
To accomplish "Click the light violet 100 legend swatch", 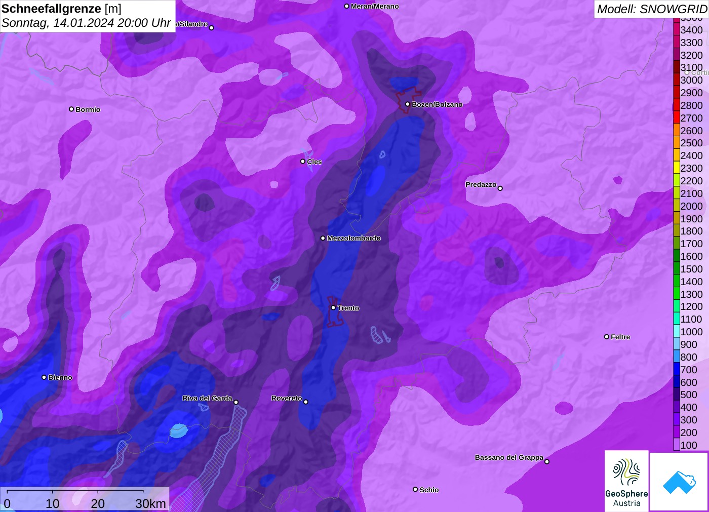I will [x=677, y=445].
